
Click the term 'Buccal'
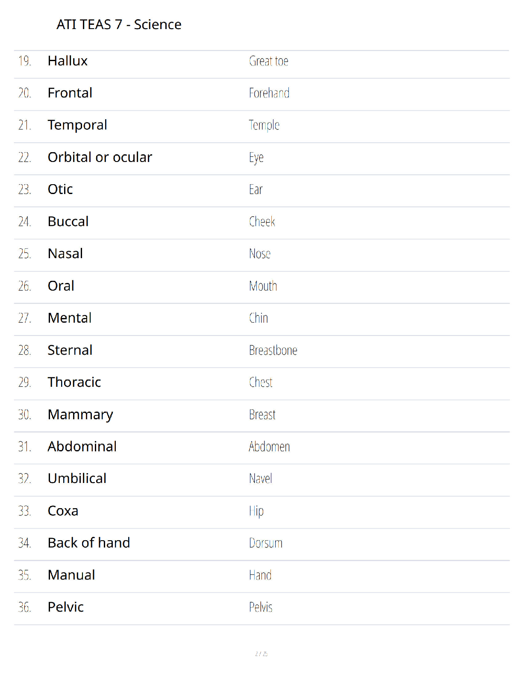68,221
